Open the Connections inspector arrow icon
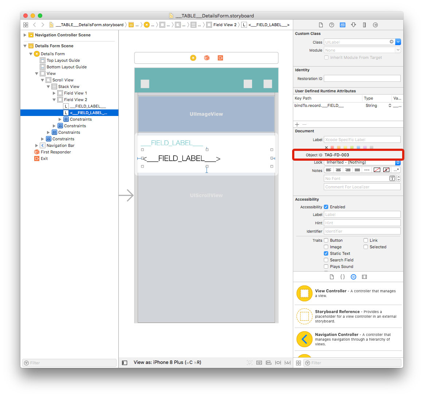This screenshot has width=424, height=397. tap(375, 25)
